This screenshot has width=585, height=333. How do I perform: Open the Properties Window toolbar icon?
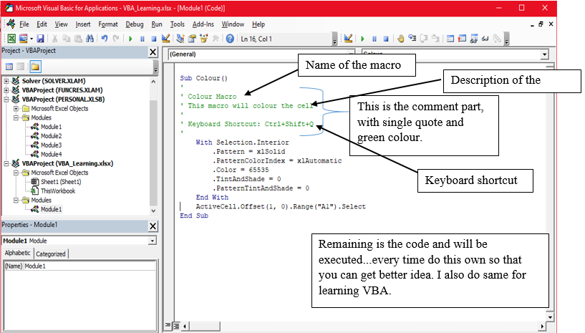pyautogui.click(x=192, y=39)
